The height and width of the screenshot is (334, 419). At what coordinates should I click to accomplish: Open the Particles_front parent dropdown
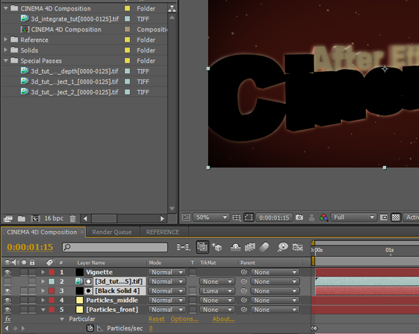coord(275,310)
